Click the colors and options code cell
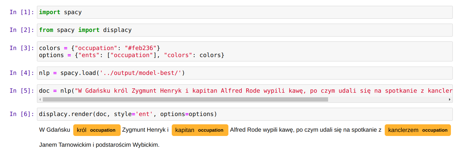The width and height of the screenshot is (458, 155). coord(245,52)
